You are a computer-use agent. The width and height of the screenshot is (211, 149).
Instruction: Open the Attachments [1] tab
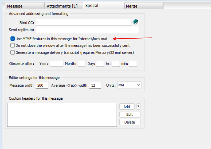point(63,6)
